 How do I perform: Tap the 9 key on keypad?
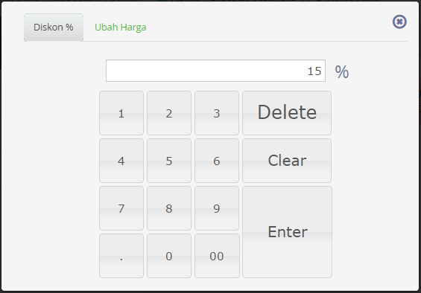217,208
